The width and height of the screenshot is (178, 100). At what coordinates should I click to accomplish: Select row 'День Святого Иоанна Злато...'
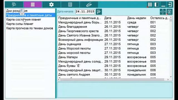(x=114, y=35)
